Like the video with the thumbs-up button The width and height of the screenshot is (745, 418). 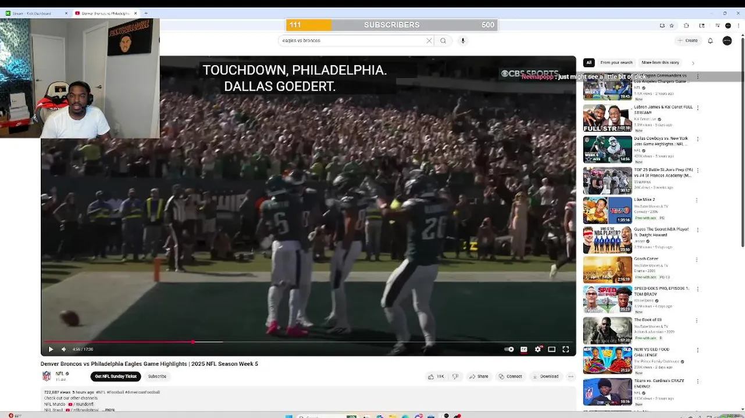point(436,376)
